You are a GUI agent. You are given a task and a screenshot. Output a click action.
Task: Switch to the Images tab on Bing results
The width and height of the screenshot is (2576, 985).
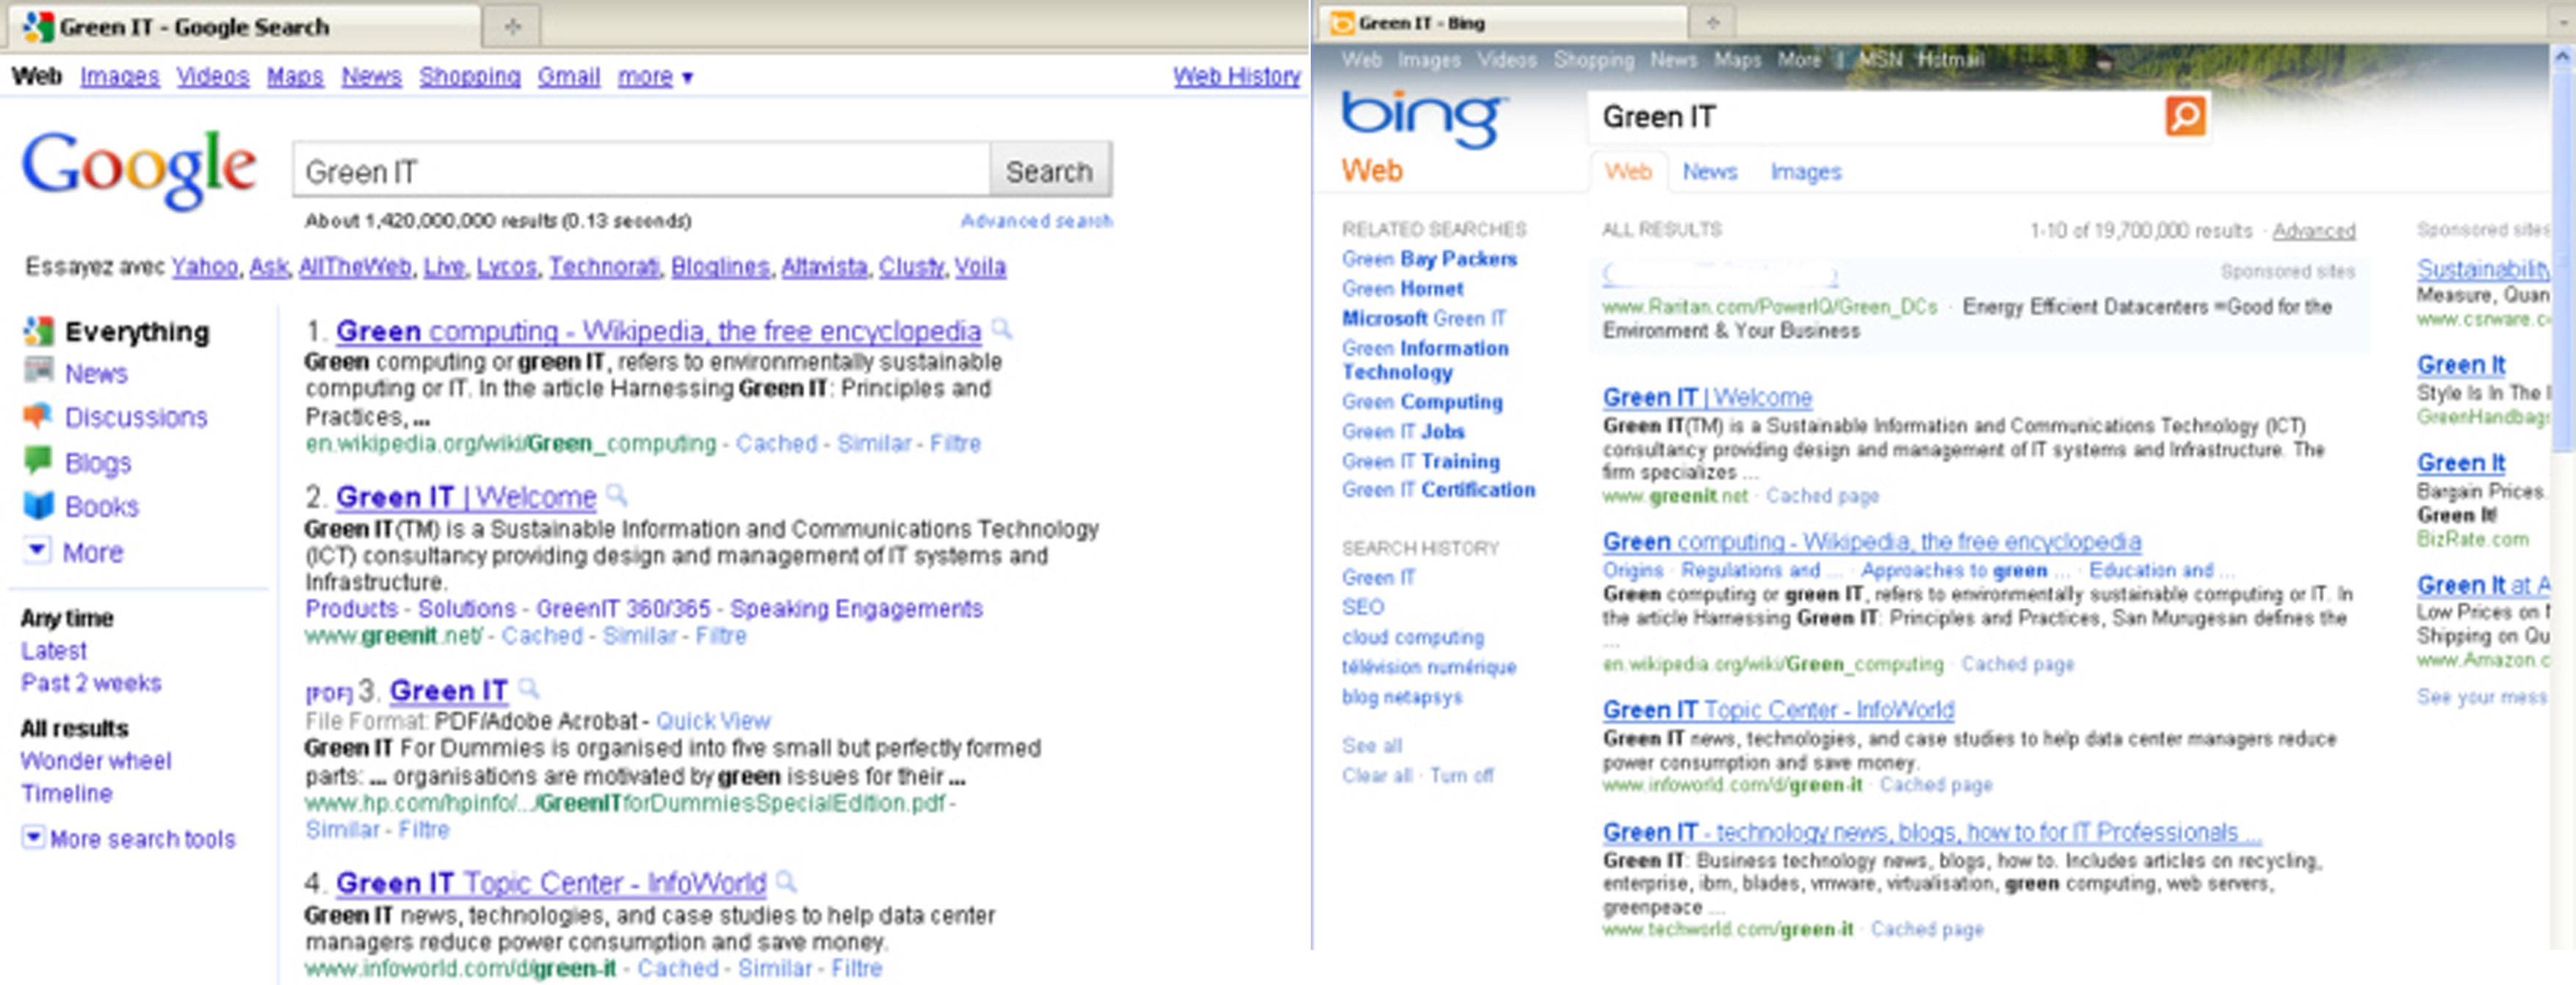pos(1805,172)
